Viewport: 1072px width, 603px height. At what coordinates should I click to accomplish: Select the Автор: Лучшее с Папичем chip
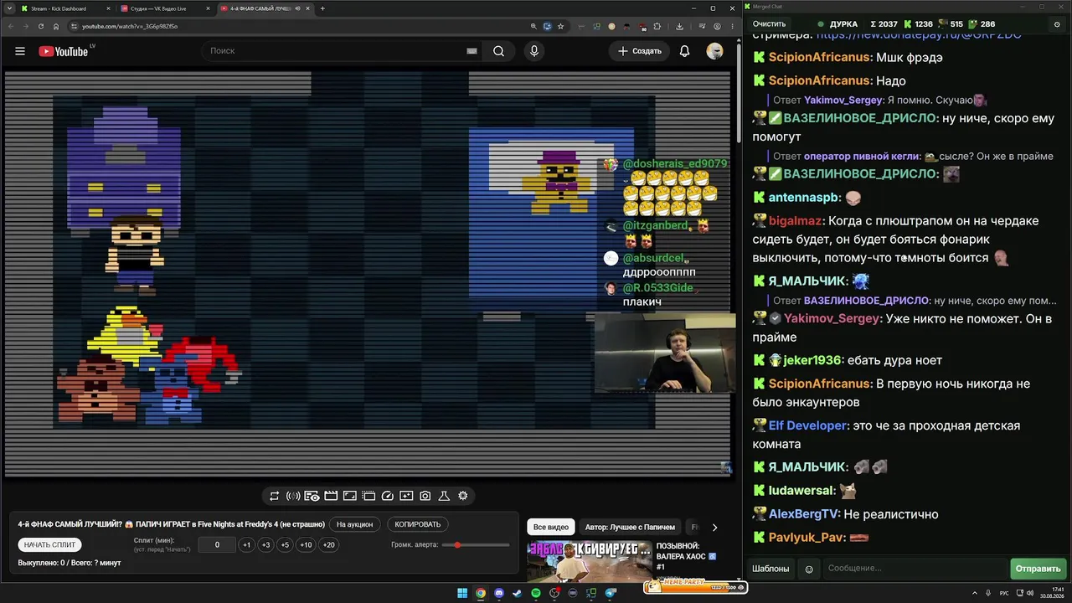point(630,528)
